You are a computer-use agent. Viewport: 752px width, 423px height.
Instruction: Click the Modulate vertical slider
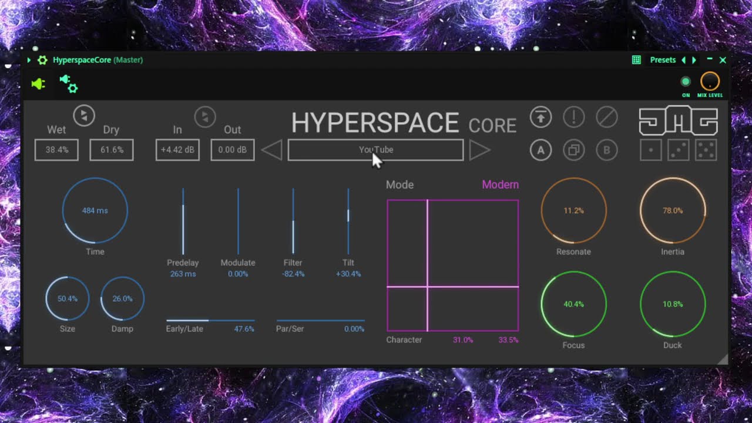tap(238, 221)
